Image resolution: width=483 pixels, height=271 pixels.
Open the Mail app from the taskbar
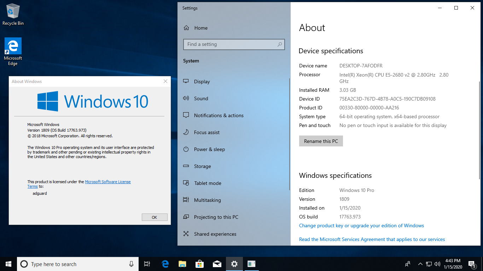point(217,264)
